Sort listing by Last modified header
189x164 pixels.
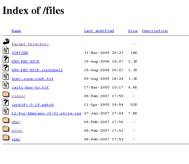[x=99, y=31]
